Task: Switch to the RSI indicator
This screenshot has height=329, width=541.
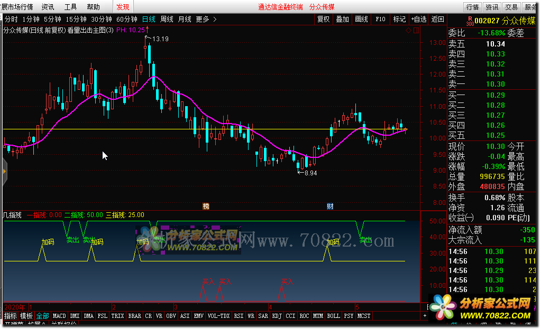Action: (239, 316)
